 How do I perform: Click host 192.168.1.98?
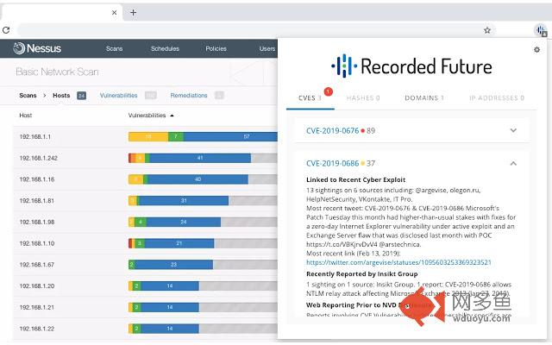pos(37,222)
